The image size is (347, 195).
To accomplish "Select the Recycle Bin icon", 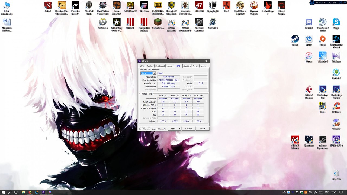I will click(336, 175).
